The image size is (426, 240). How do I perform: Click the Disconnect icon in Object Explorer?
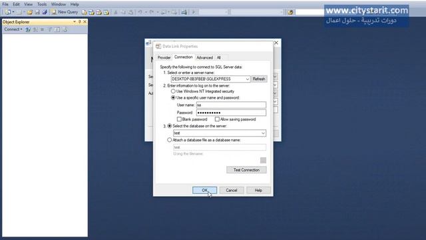pyautogui.click(x=35, y=29)
